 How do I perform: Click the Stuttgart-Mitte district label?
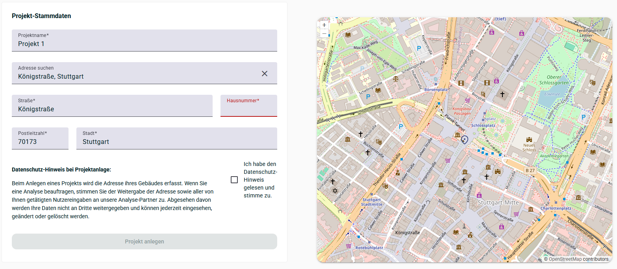click(x=498, y=203)
